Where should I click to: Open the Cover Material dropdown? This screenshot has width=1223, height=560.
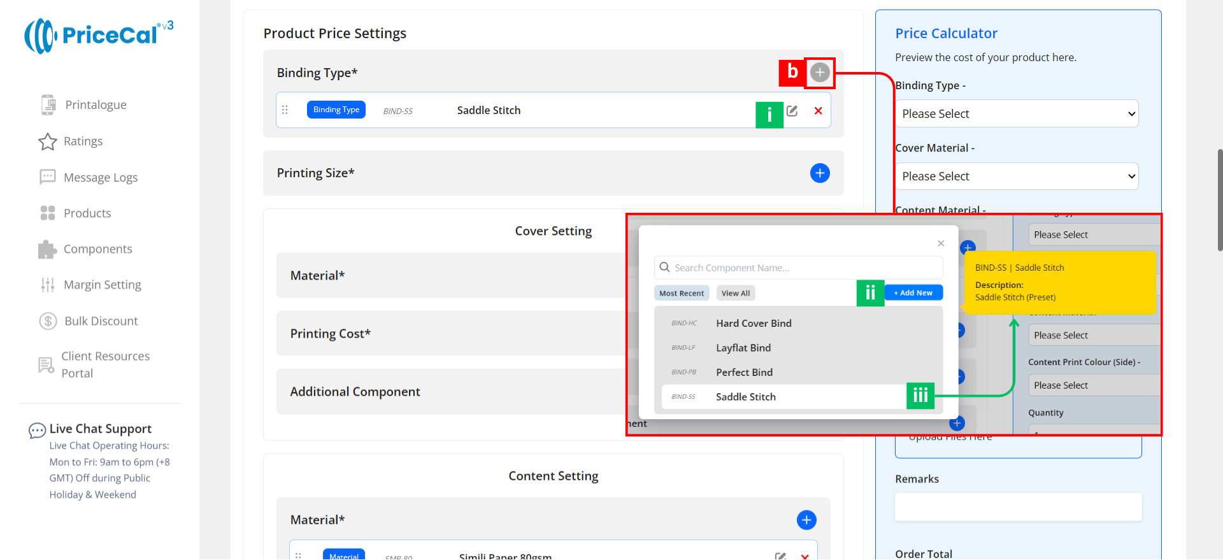pyautogui.click(x=1017, y=176)
